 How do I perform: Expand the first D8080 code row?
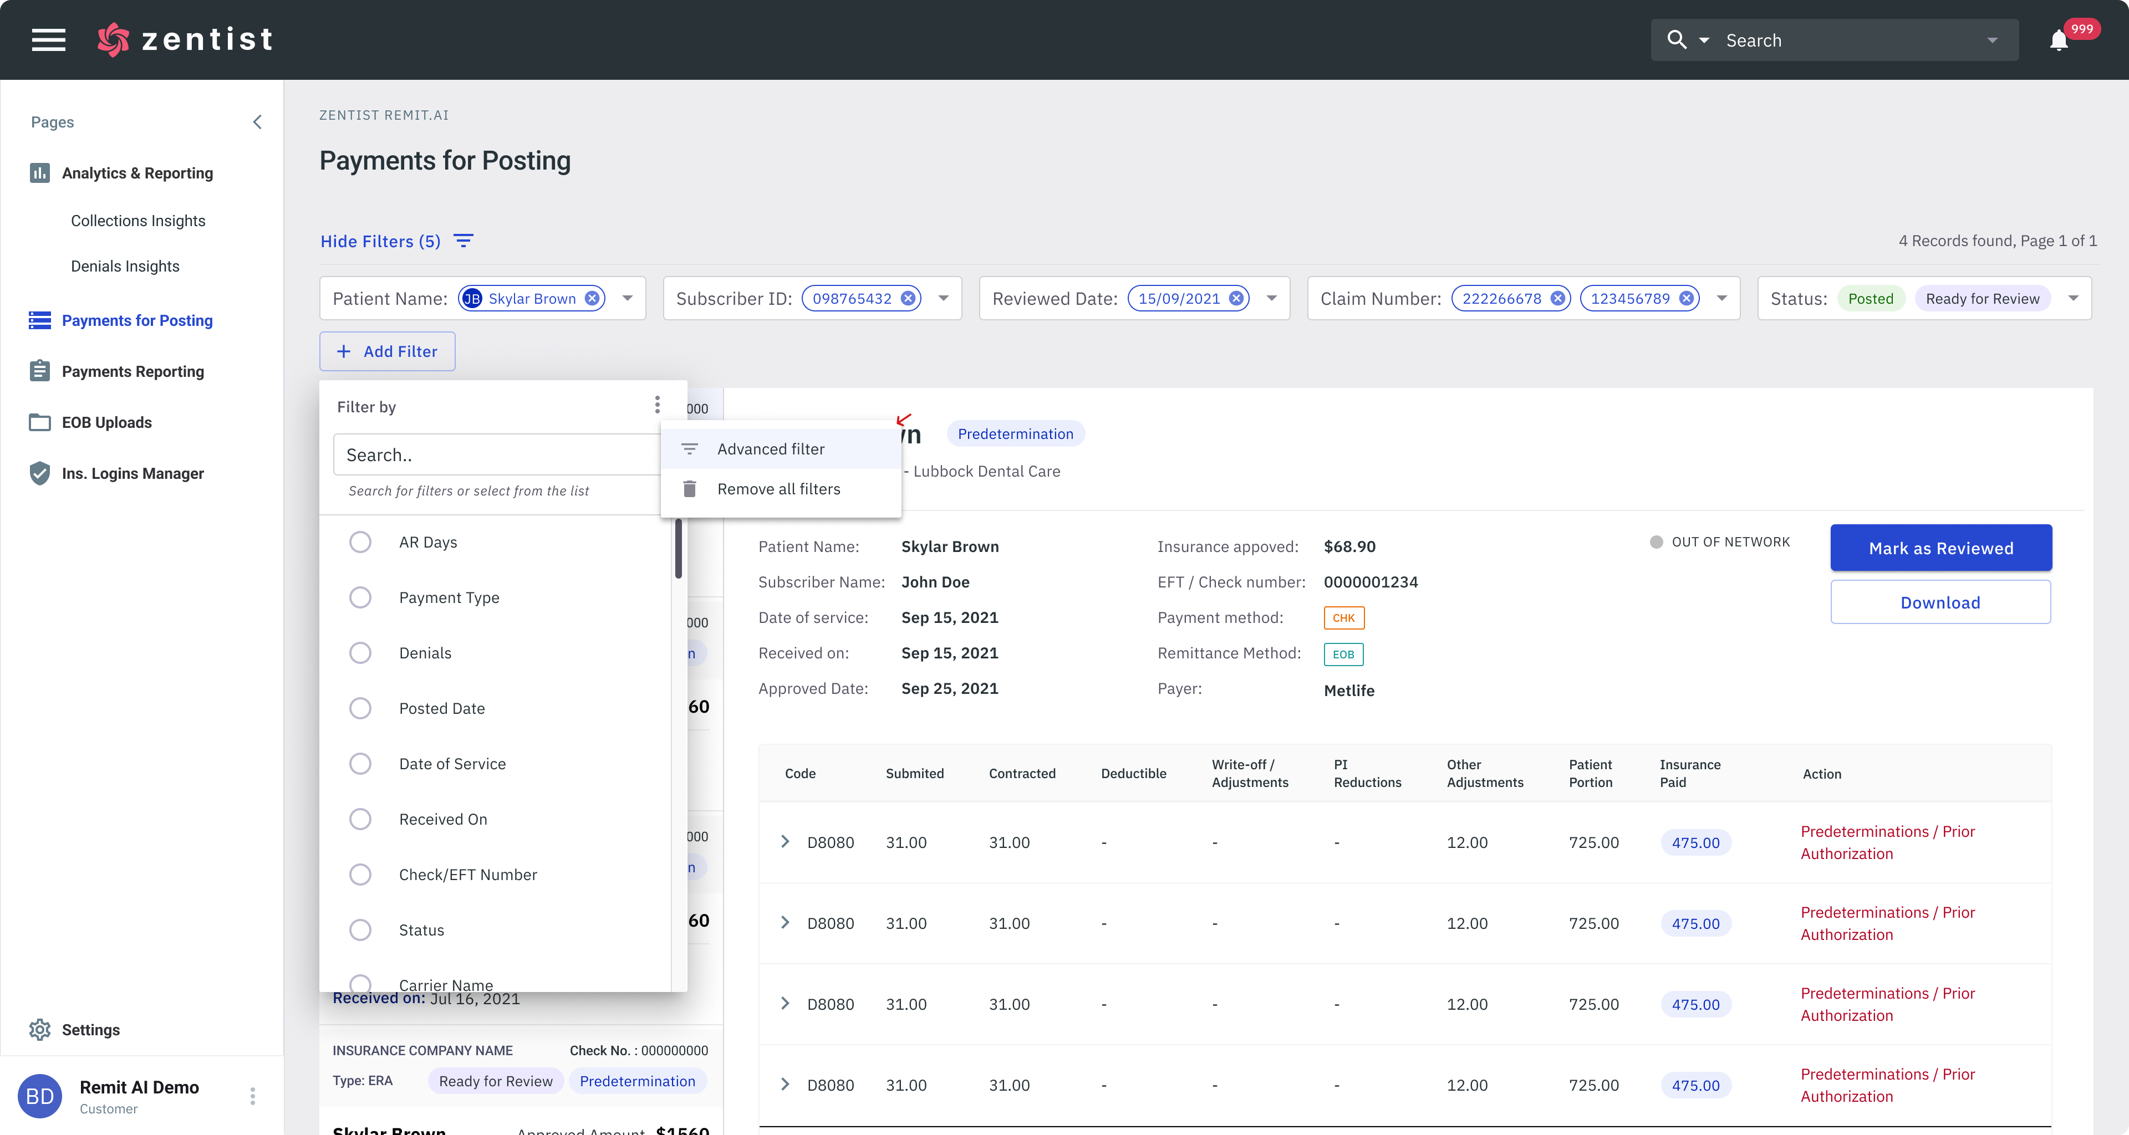pyautogui.click(x=785, y=842)
